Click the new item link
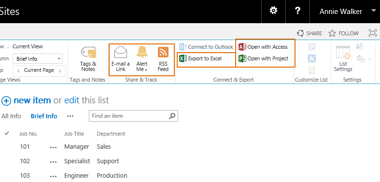The width and height of the screenshot is (380, 182). click(32, 100)
